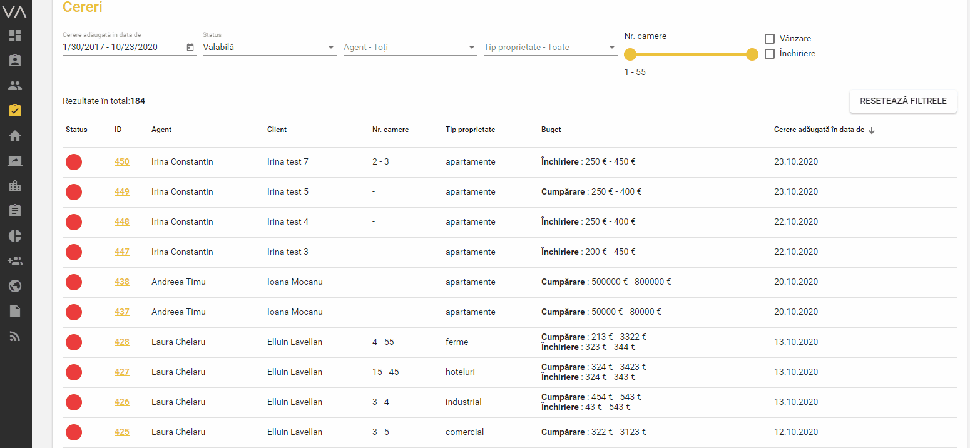Open the calendar date picker icon
Screen dimensions: 970x448
[x=190, y=48]
